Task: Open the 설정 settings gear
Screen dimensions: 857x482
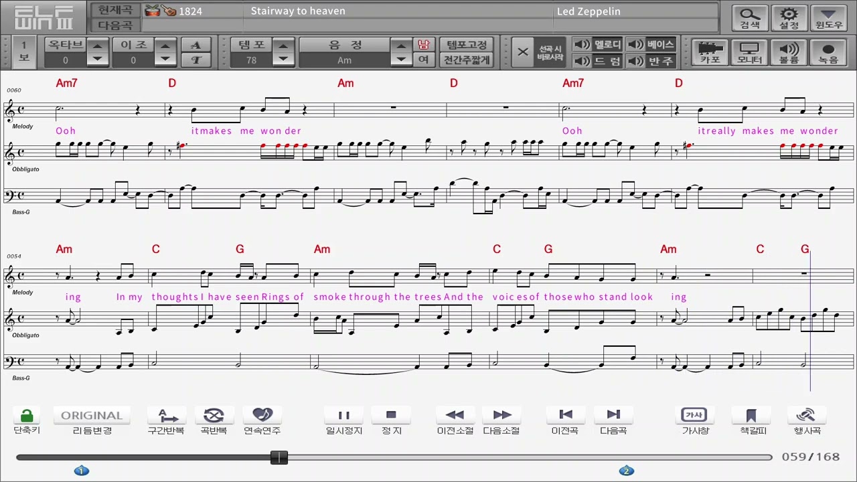Action: [x=789, y=18]
